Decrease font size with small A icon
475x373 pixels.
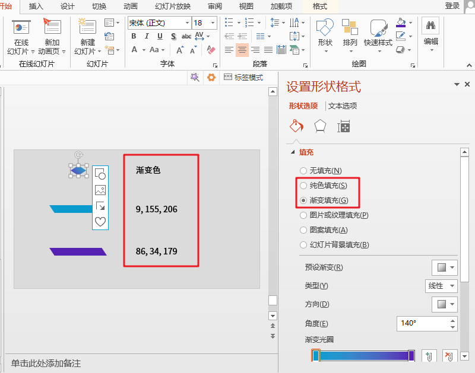tap(193, 50)
